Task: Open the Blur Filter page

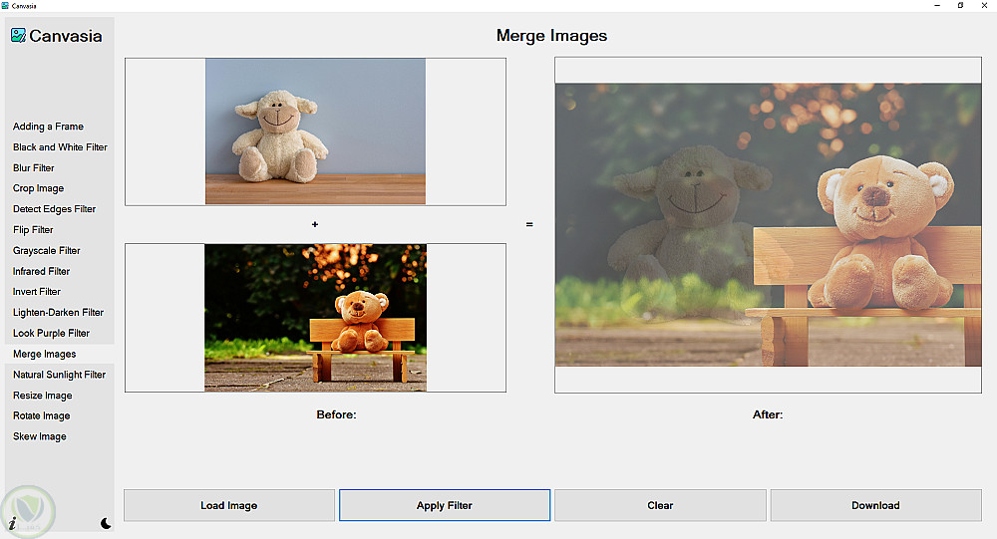Action: [34, 167]
